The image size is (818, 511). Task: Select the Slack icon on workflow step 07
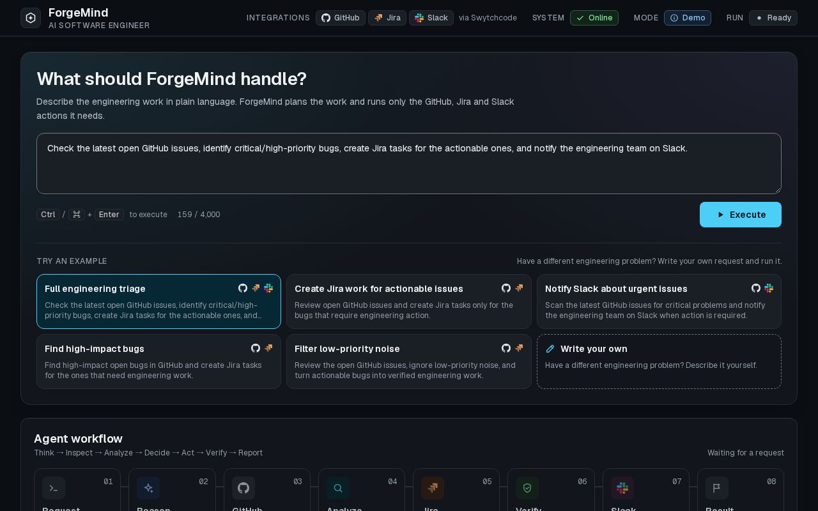click(x=622, y=488)
